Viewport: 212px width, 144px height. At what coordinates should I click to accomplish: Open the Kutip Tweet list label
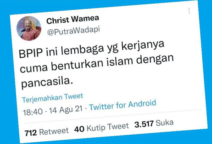pyautogui.click(x=108, y=127)
